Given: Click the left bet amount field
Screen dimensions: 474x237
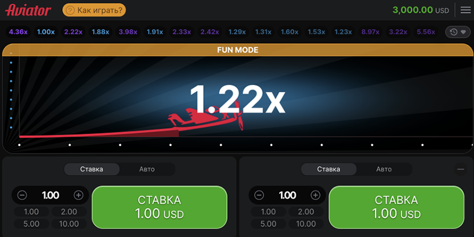Looking at the screenshot, I should [50, 195].
